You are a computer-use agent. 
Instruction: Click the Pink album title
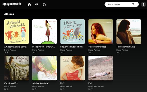91,83
